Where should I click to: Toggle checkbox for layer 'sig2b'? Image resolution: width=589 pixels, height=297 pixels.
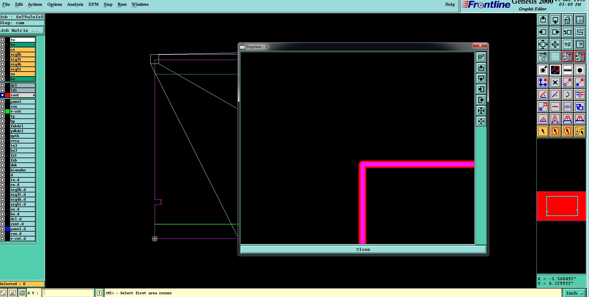[x=2, y=54]
